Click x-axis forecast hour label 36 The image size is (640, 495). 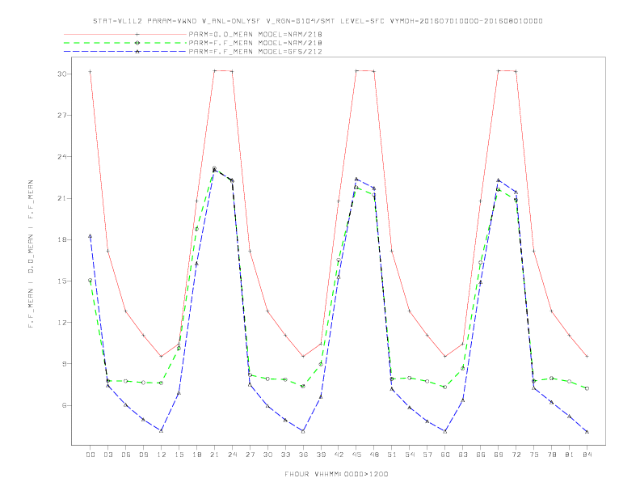pos(303,455)
